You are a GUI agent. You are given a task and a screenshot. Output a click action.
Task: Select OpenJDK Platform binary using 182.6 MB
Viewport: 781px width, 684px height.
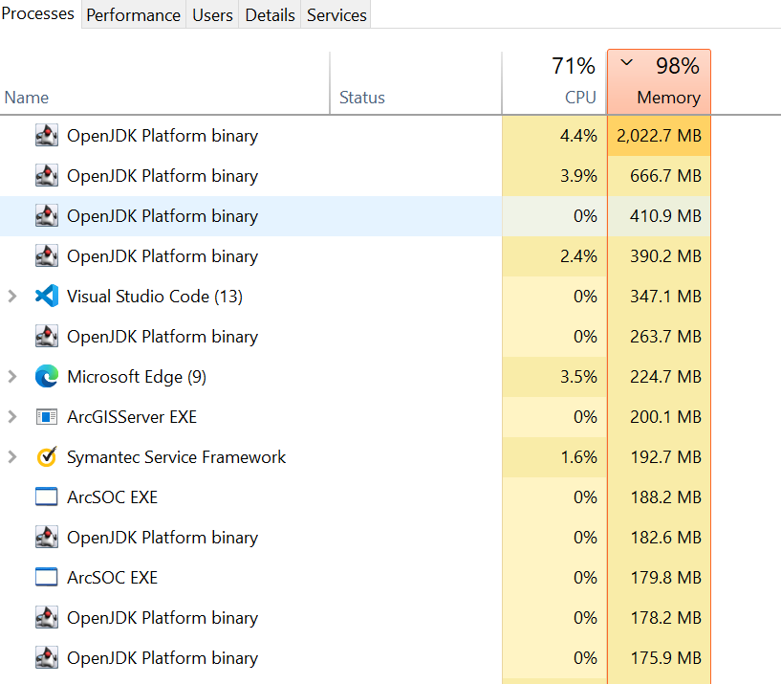(163, 538)
